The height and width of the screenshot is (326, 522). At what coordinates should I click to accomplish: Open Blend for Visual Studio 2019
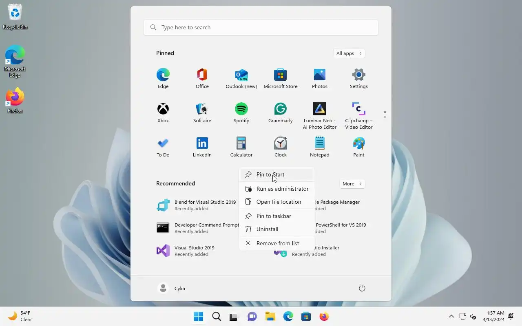click(x=197, y=205)
